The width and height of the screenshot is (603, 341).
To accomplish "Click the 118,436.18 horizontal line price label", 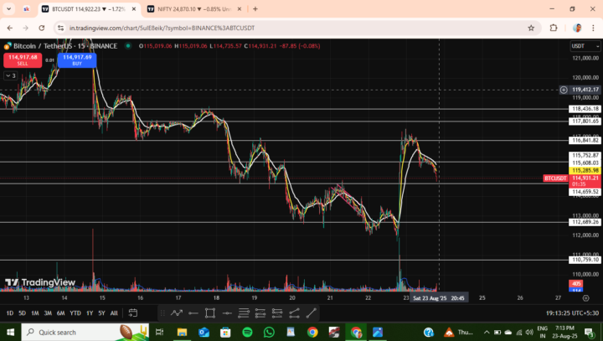I will (x=585, y=109).
